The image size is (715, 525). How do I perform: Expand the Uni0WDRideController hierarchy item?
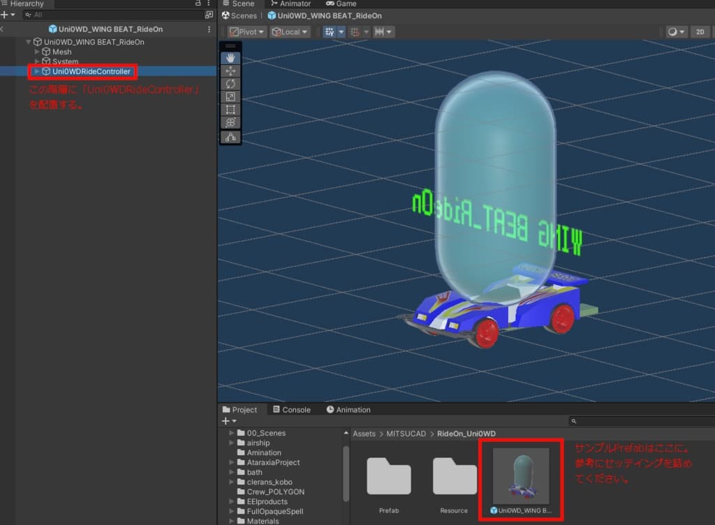click(x=38, y=71)
